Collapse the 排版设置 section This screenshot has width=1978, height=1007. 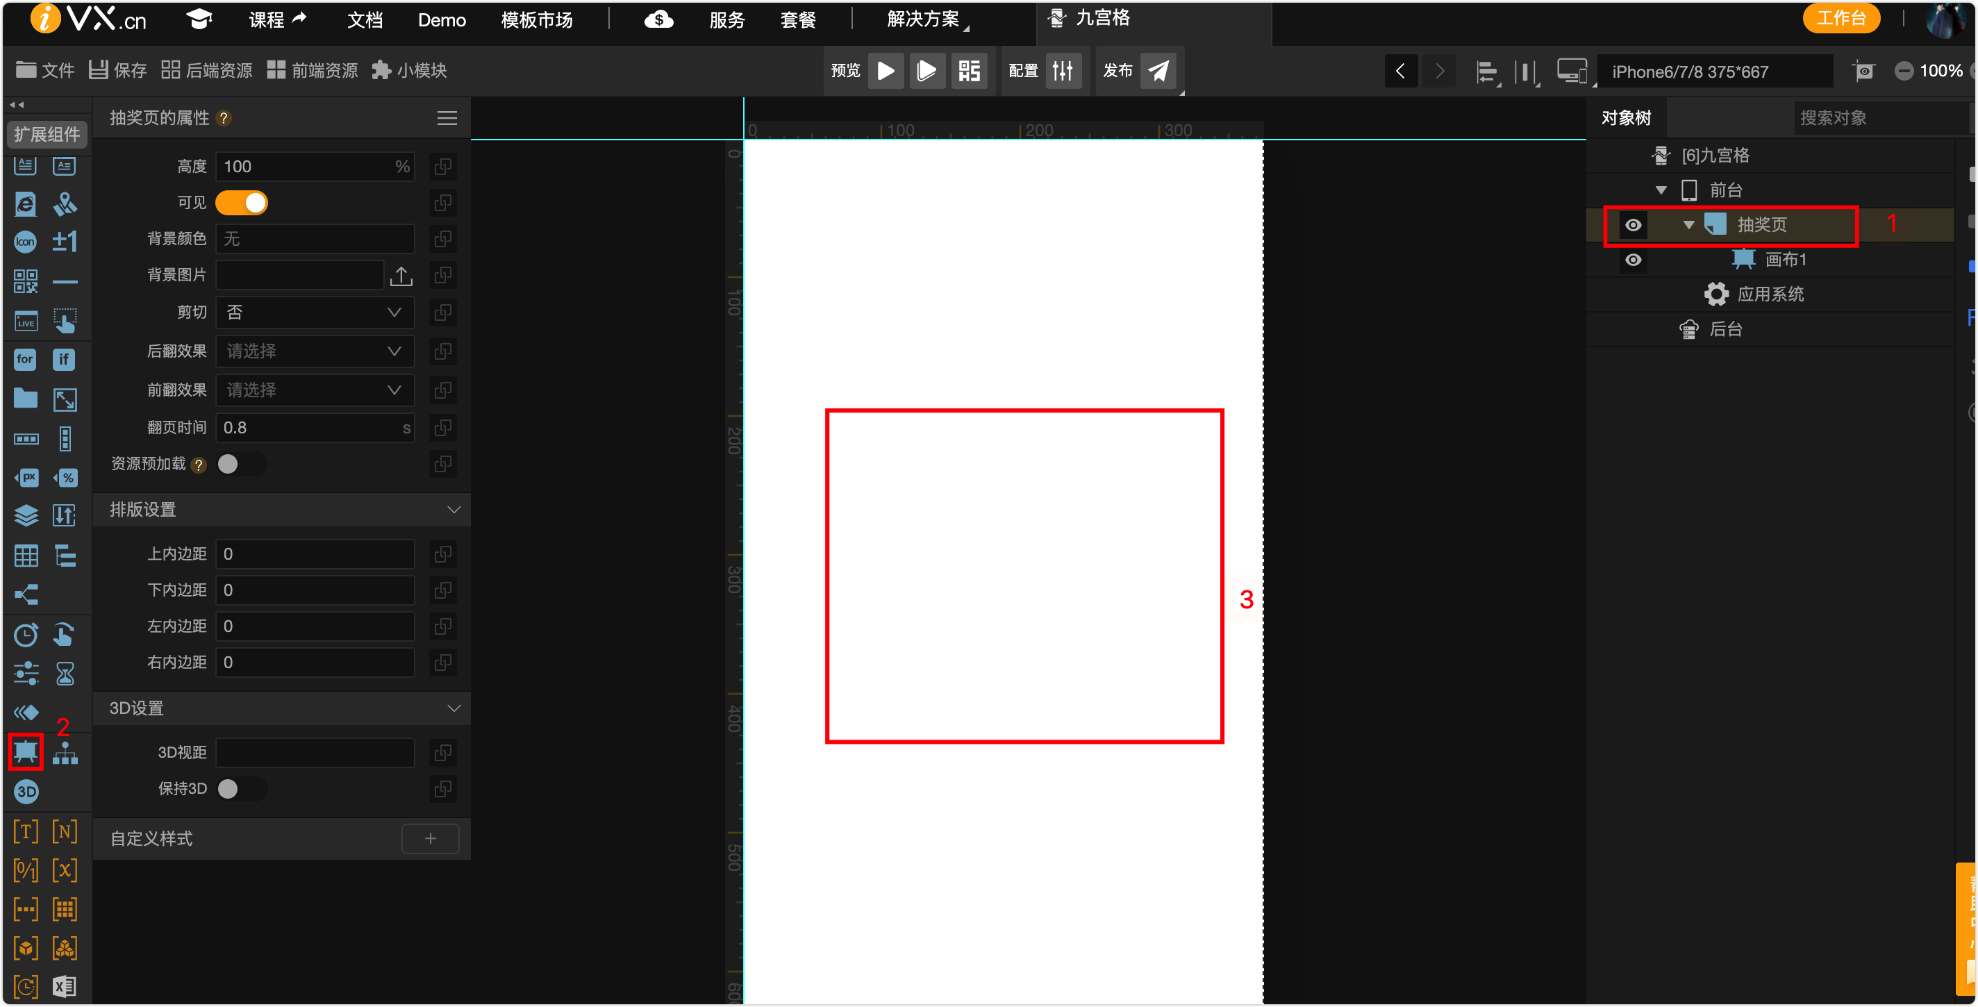pos(453,510)
